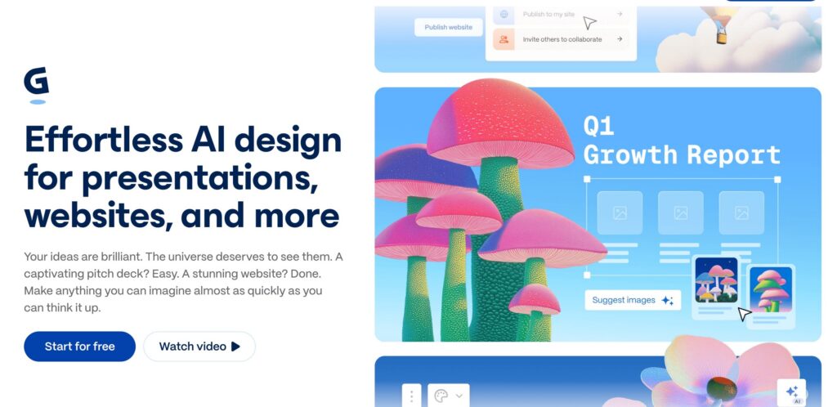Click the paragraph starting Your ideas are brilliant
This screenshot has width=837, height=407.
(x=183, y=282)
